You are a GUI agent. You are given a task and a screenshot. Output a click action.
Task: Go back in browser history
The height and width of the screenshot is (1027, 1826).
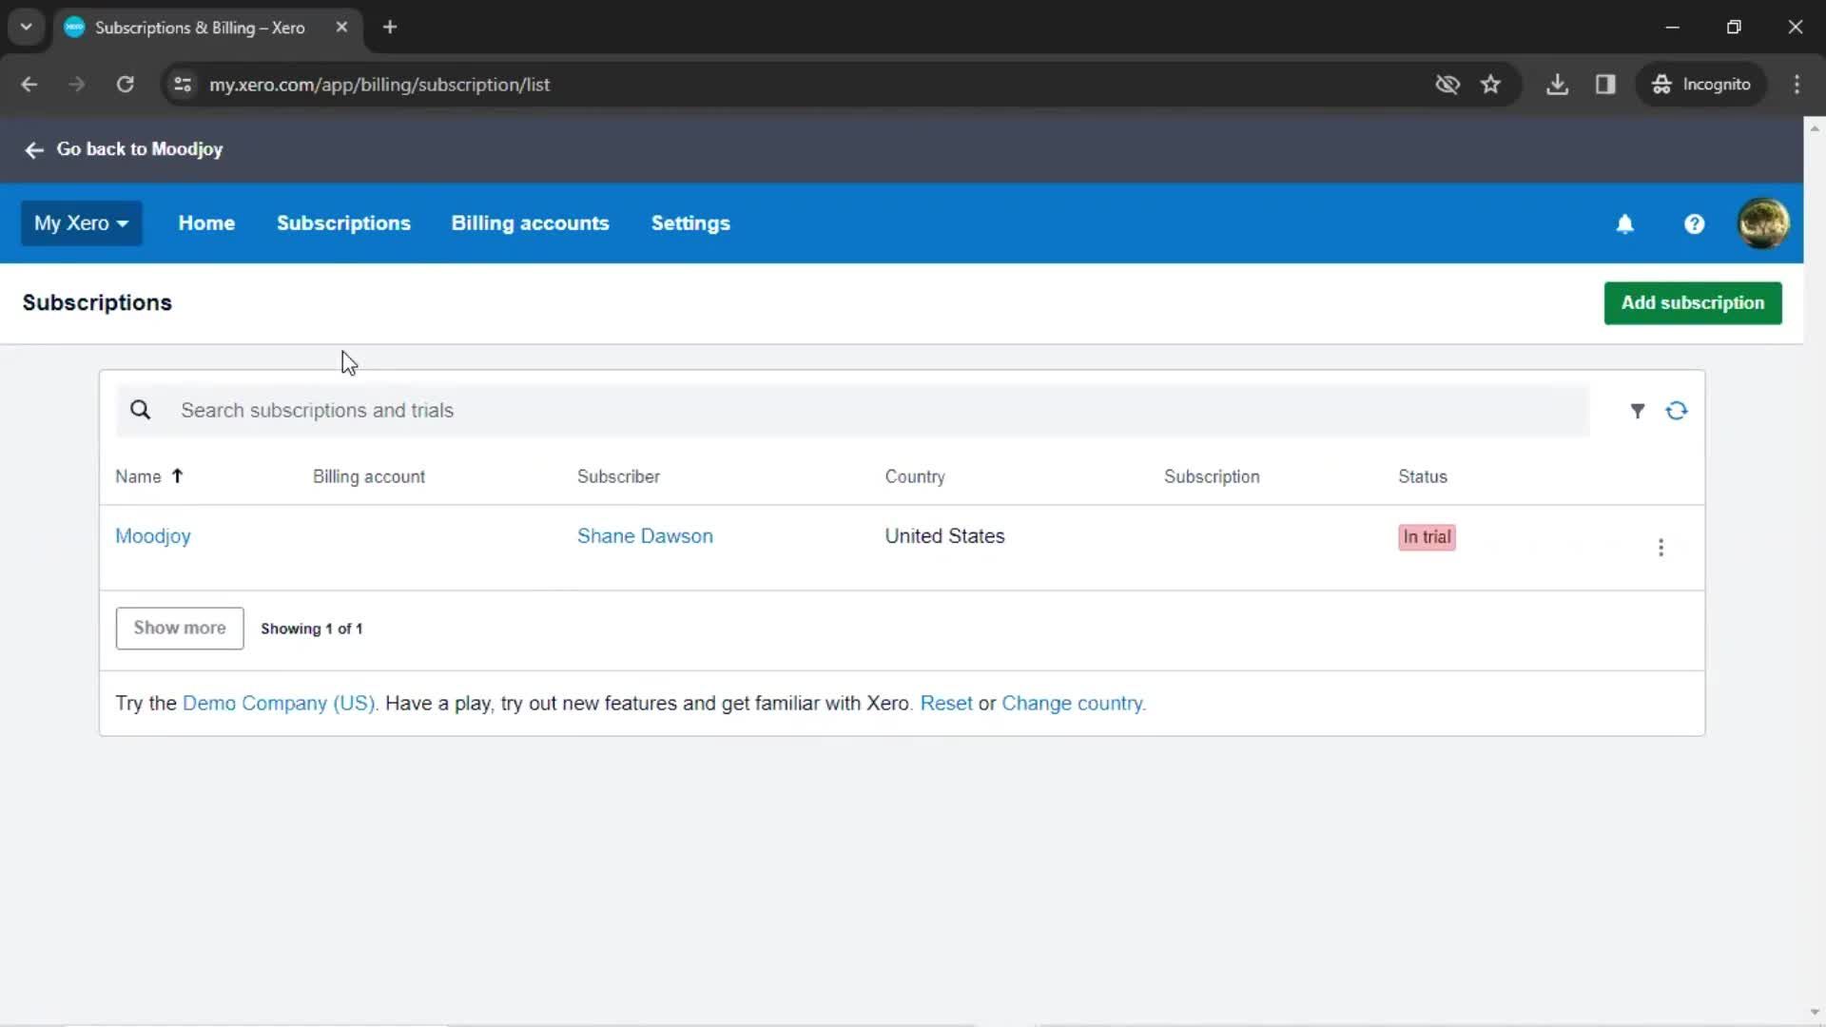pos(29,85)
